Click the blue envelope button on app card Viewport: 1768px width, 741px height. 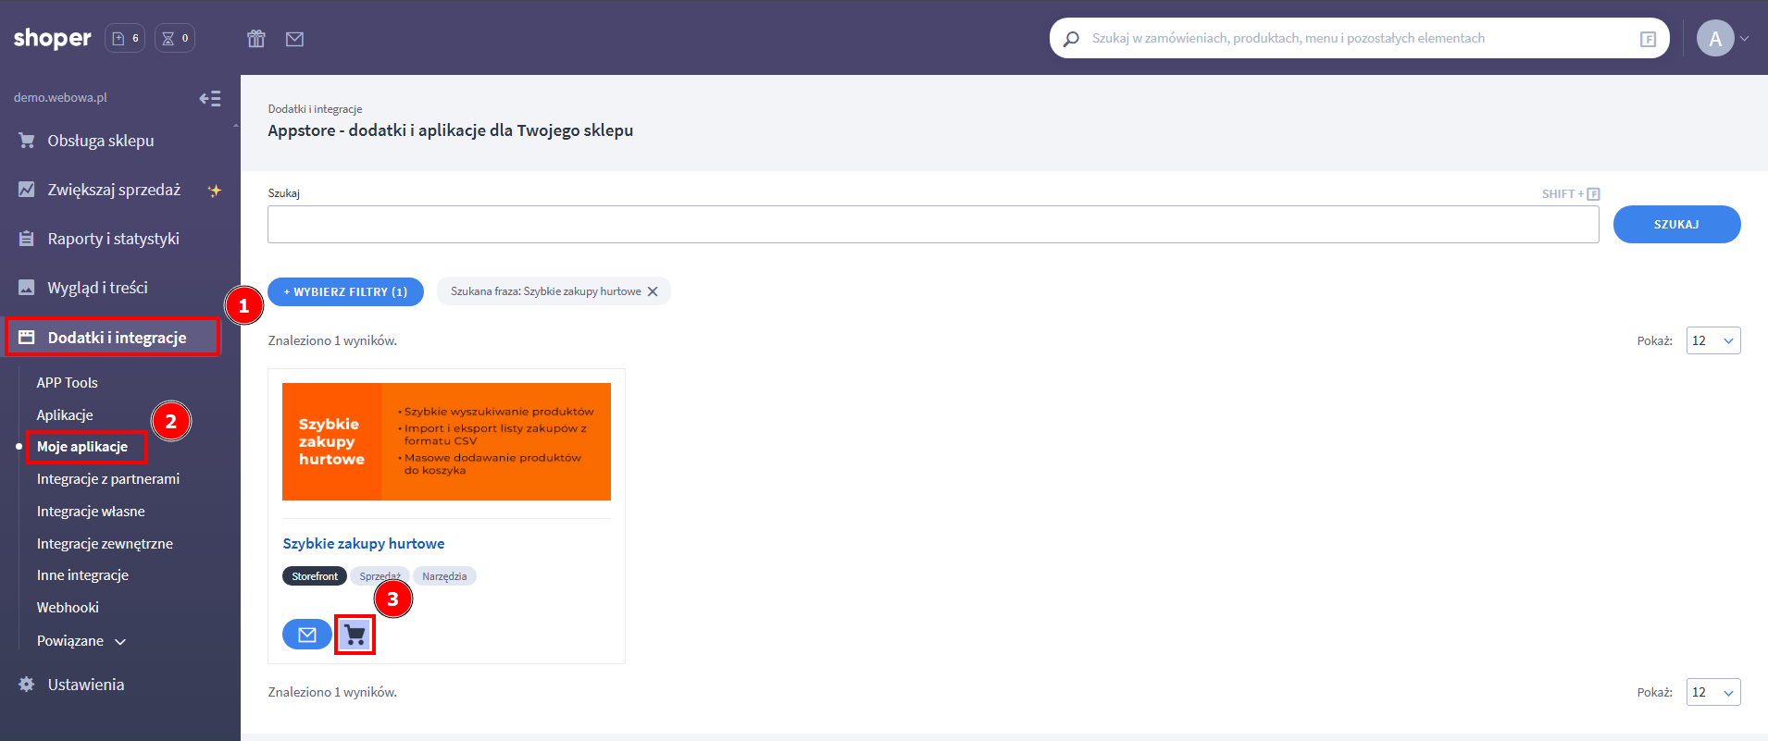coord(307,635)
